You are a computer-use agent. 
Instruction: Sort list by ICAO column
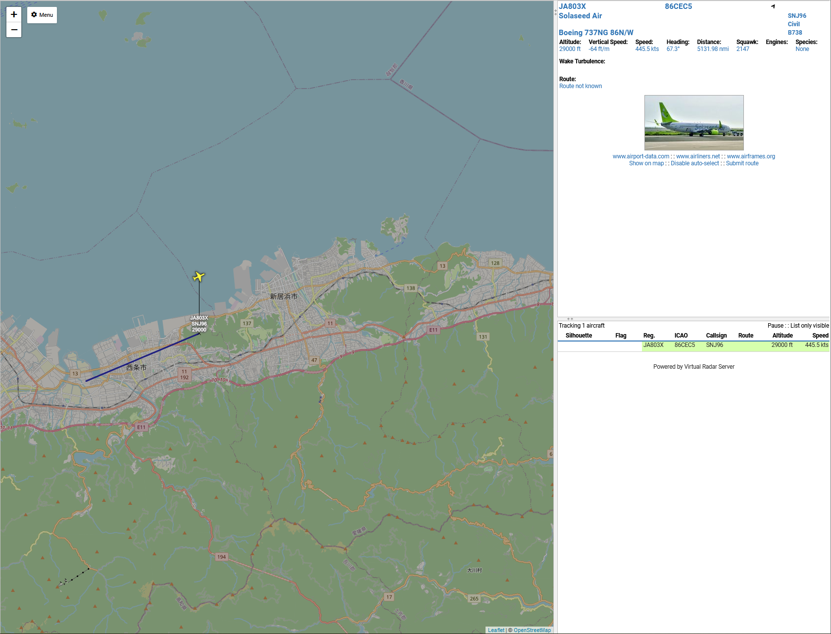click(x=681, y=336)
